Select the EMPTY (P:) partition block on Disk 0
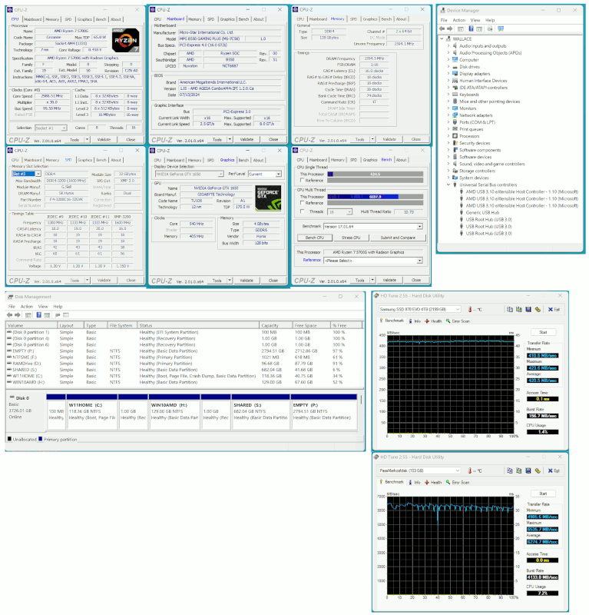The height and width of the screenshot is (615, 589). tap(324, 411)
